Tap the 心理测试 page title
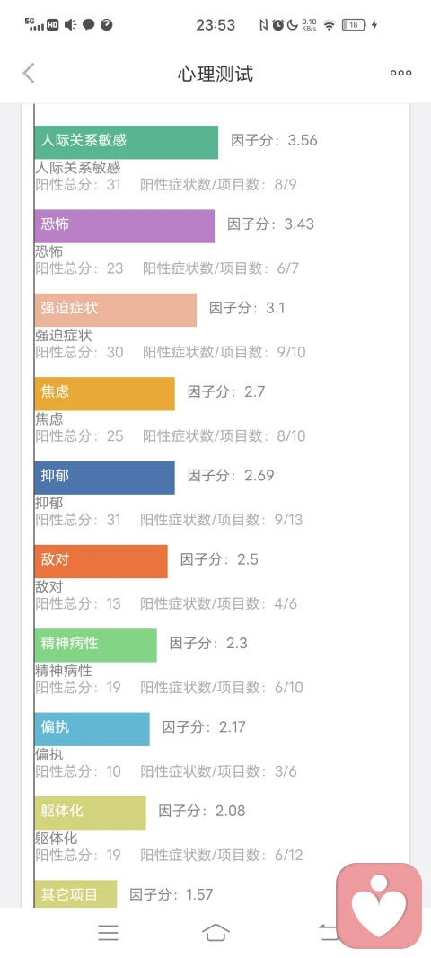The height and width of the screenshot is (958, 431). pyautogui.click(x=215, y=74)
